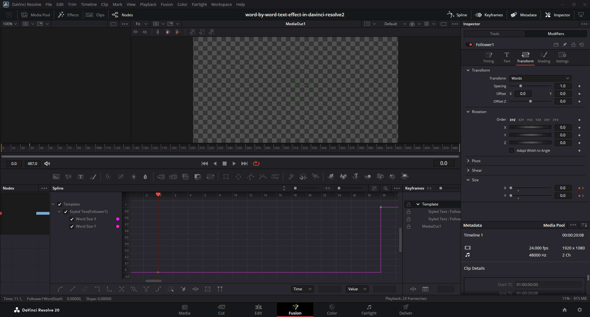Image resolution: width=590 pixels, height=317 pixels.
Task: Toggle the Follower1 enable switch
Action: tap(469, 45)
